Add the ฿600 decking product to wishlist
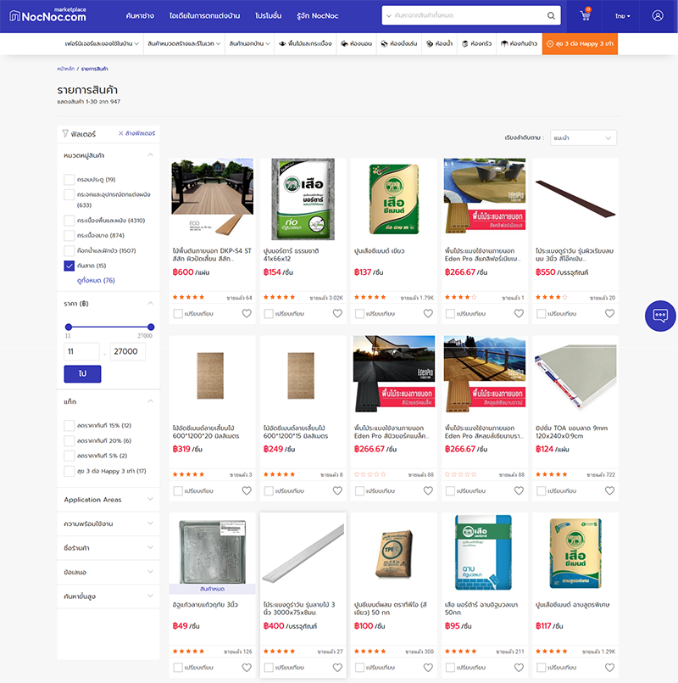 pyautogui.click(x=247, y=313)
